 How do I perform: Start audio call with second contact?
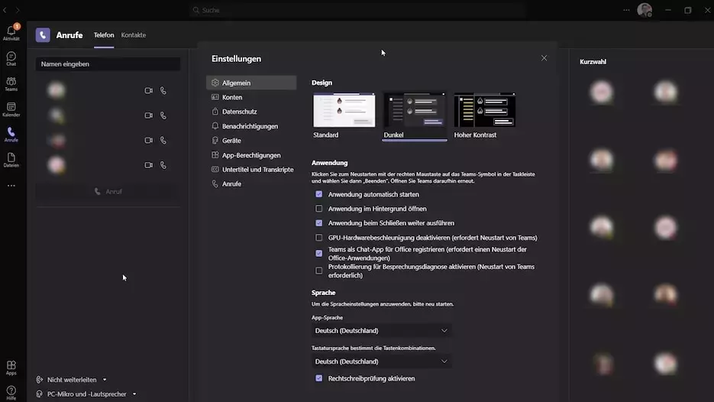163,115
